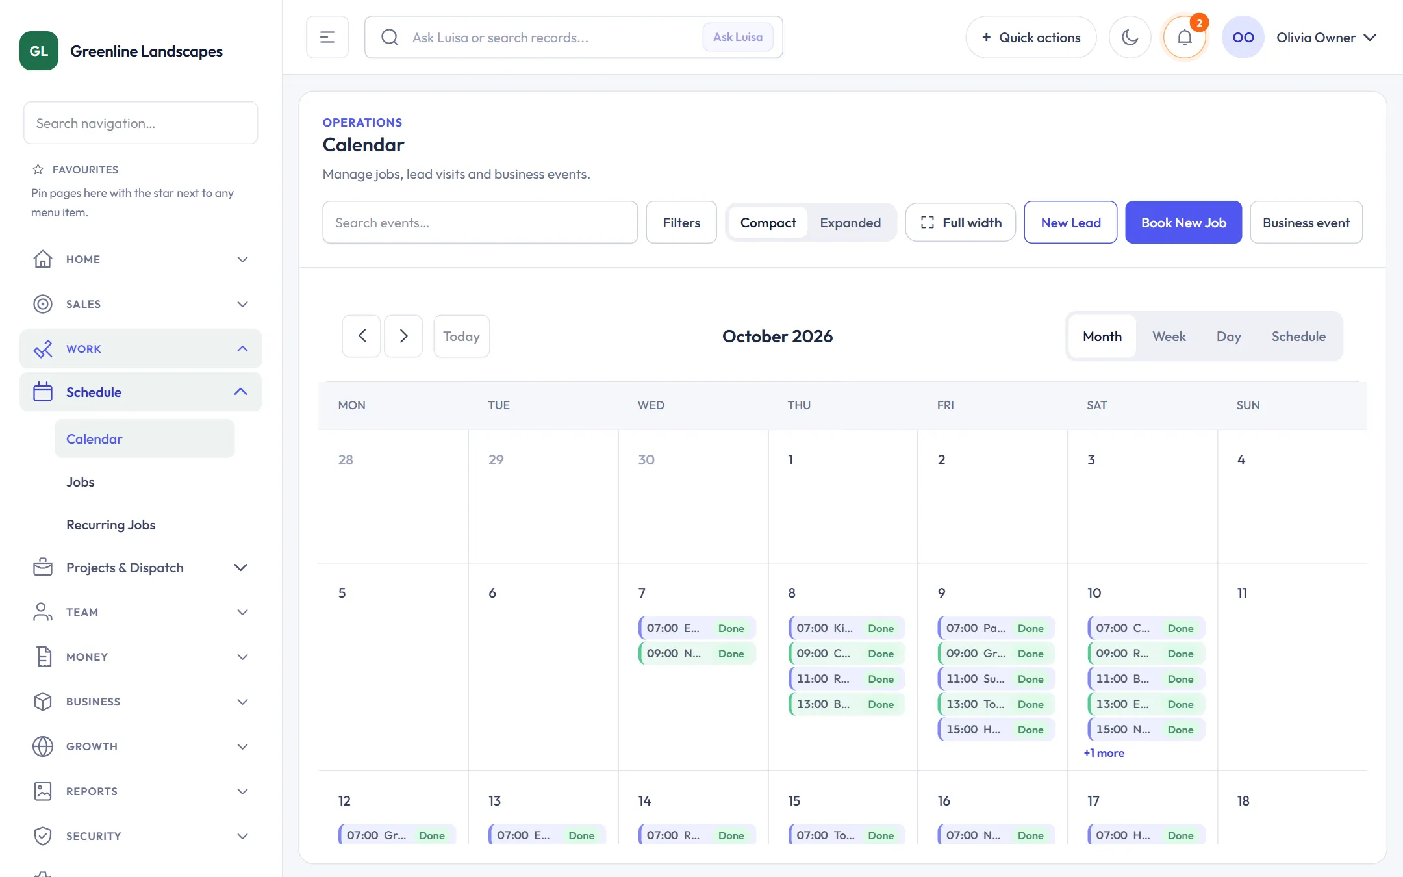Switch to Week view tab
1403x877 pixels.
point(1169,337)
